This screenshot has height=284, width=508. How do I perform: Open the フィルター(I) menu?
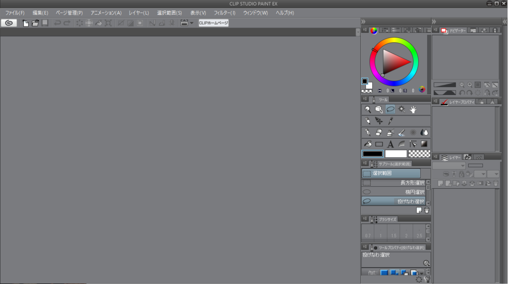point(224,13)
